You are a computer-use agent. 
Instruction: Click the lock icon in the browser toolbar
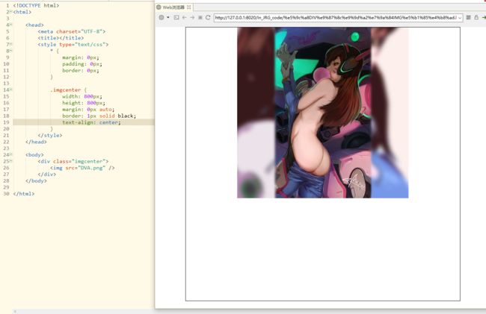(x=476, y=17)
